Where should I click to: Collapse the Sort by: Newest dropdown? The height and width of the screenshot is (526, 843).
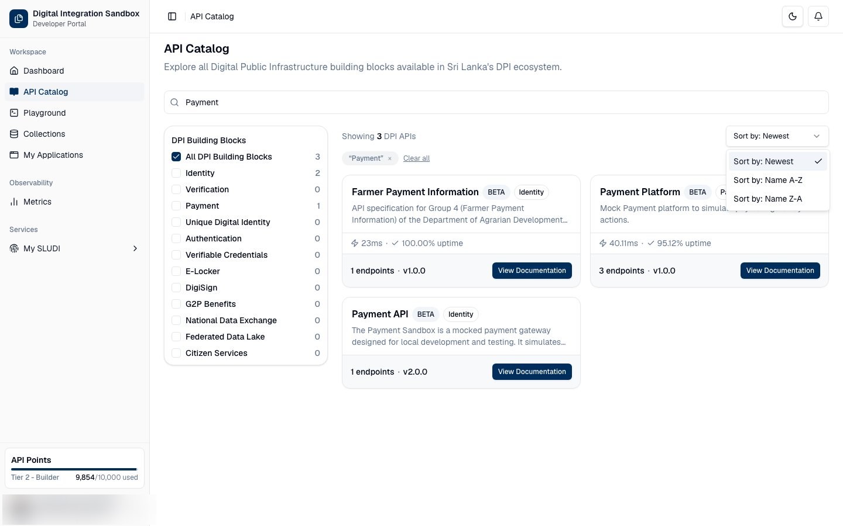click(x=777, y=136)
